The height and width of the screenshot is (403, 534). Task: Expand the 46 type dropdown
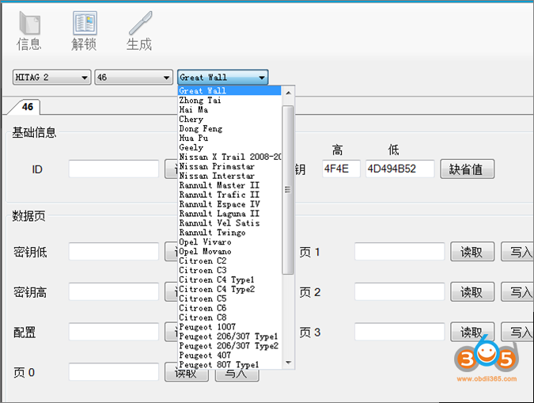tap(134, 78)
